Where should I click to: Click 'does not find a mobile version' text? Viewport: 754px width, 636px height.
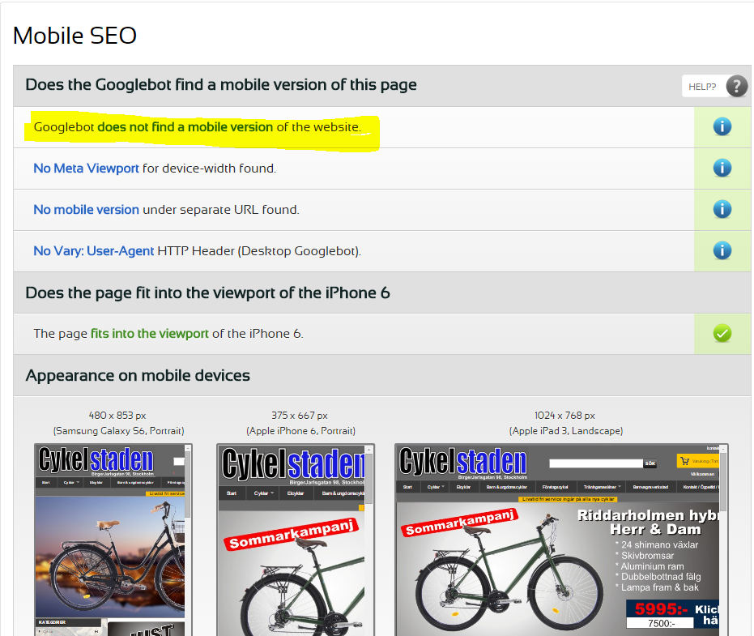tap(185, 127)
